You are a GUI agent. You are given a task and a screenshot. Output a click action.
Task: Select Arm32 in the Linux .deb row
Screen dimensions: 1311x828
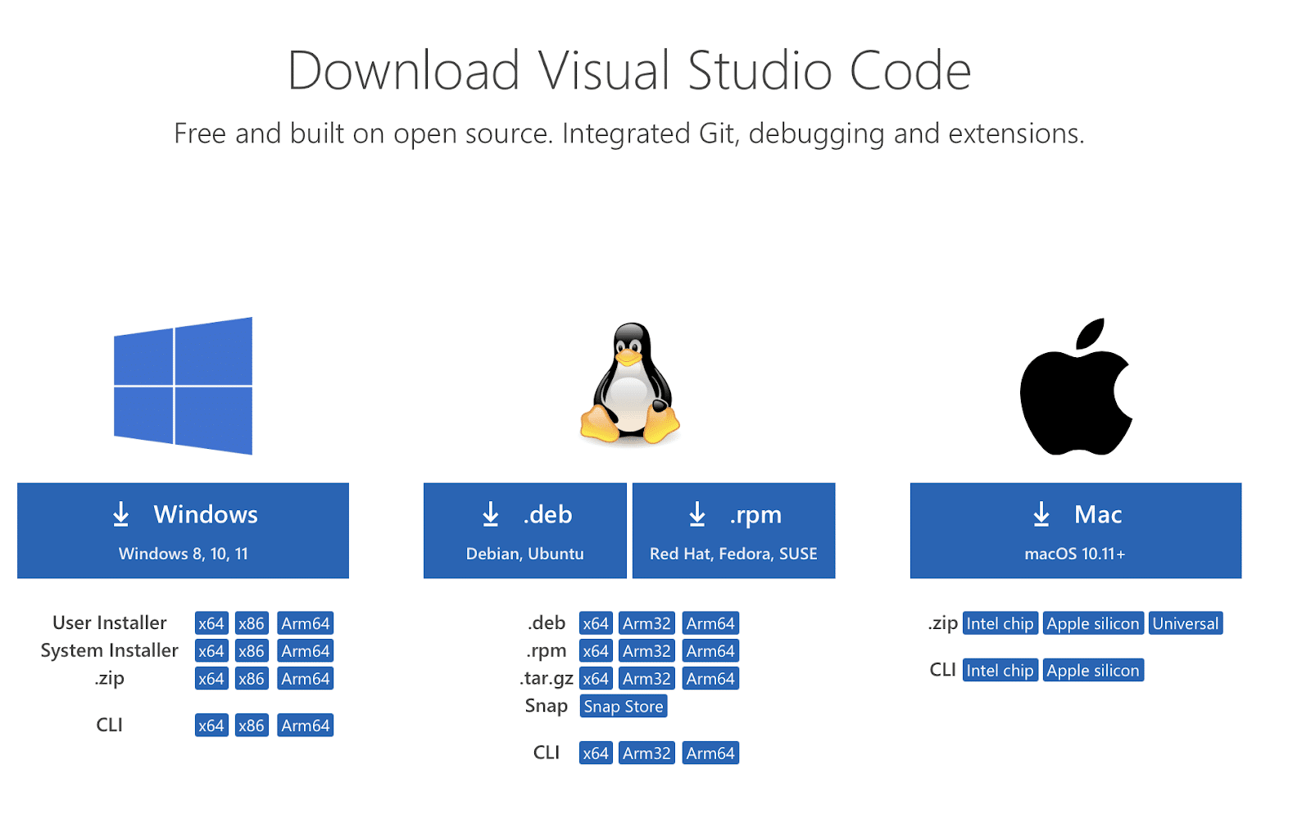[646, 623]
